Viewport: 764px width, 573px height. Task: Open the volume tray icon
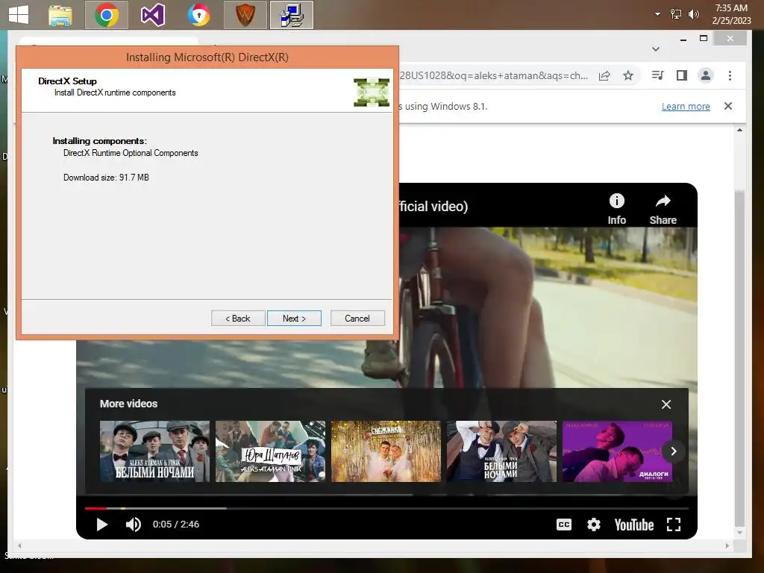coord(693,14)
